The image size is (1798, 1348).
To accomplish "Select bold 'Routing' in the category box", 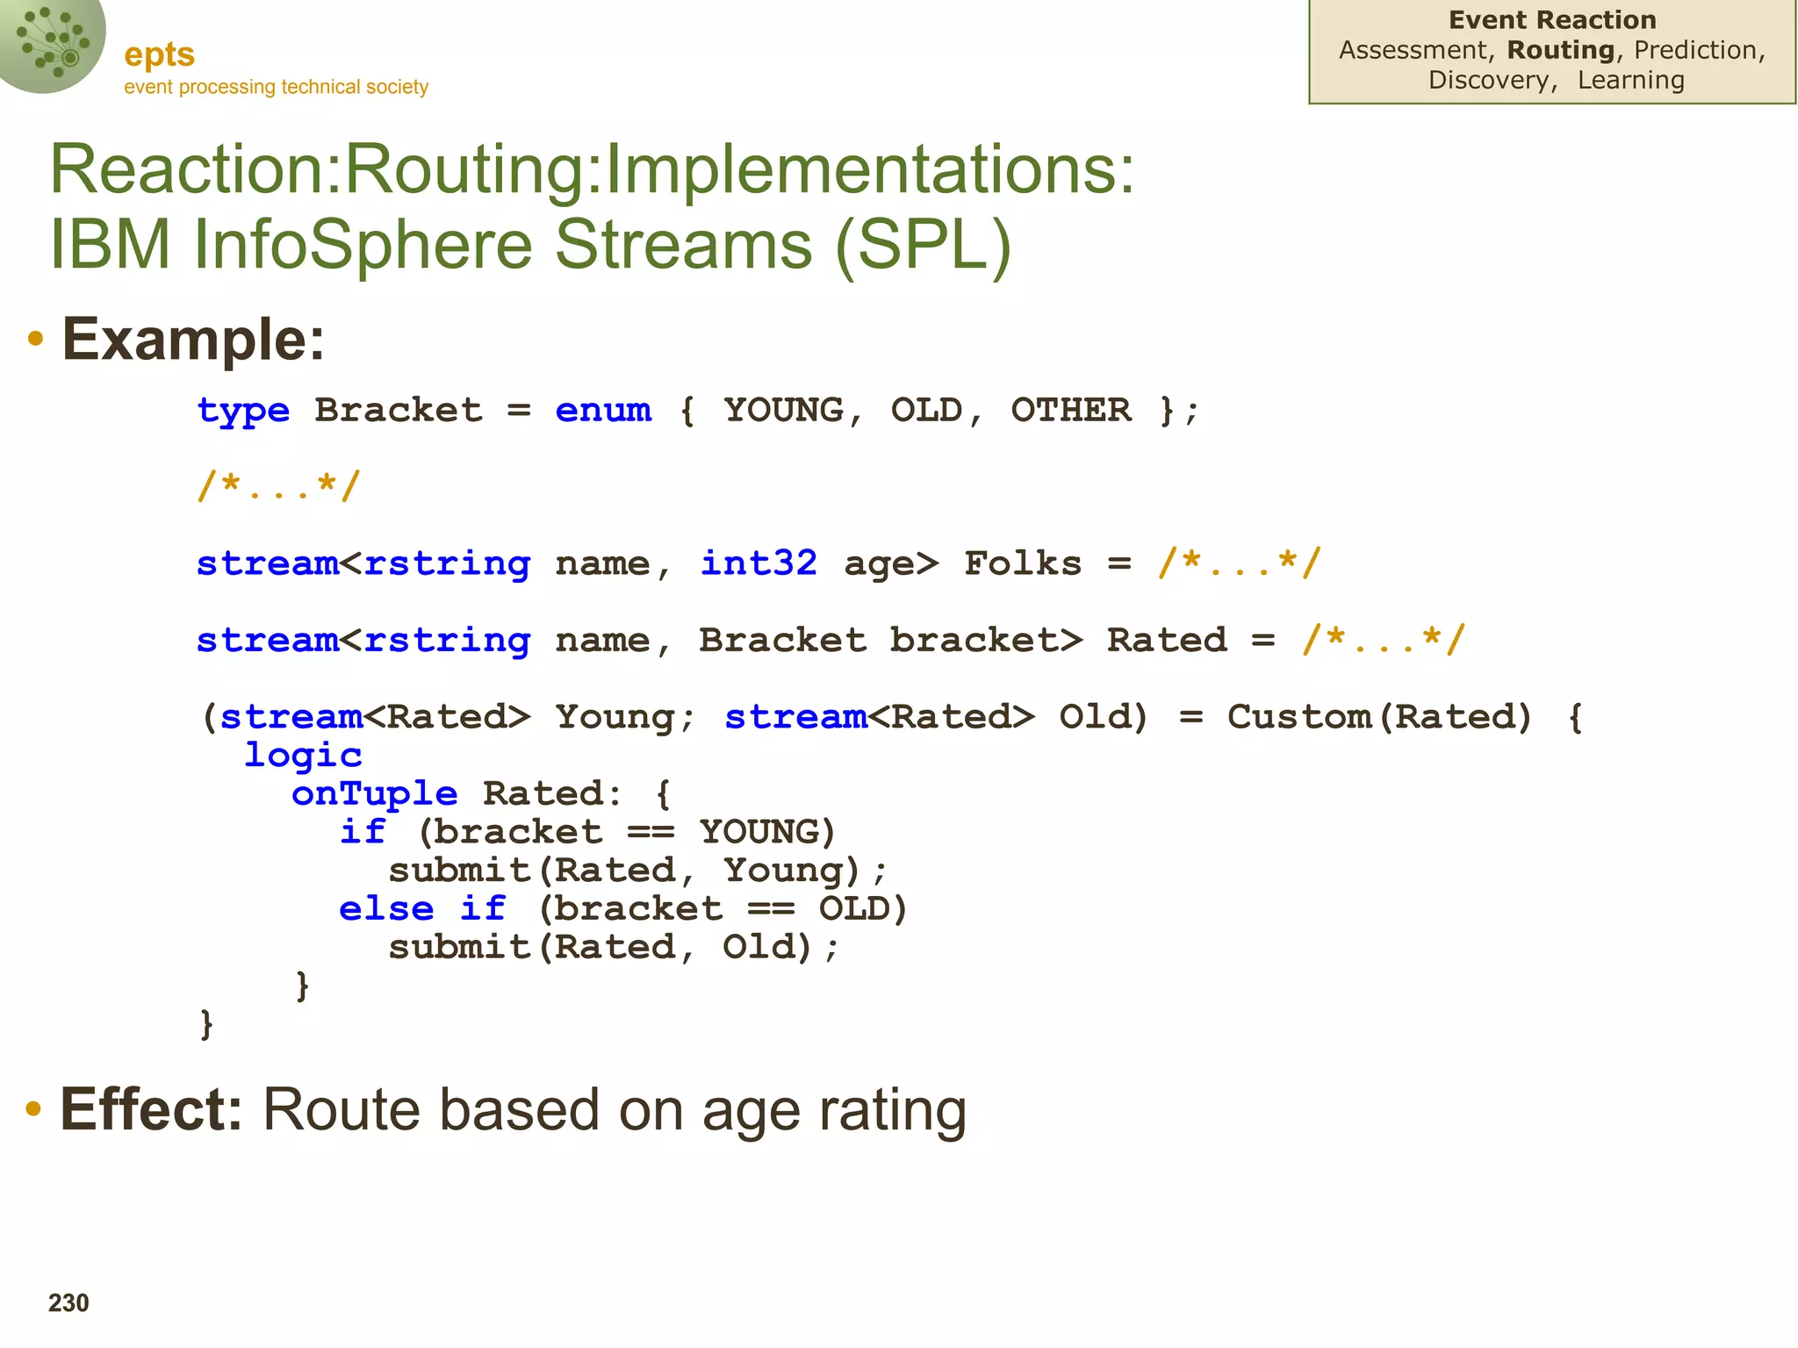I will 1560,50.
